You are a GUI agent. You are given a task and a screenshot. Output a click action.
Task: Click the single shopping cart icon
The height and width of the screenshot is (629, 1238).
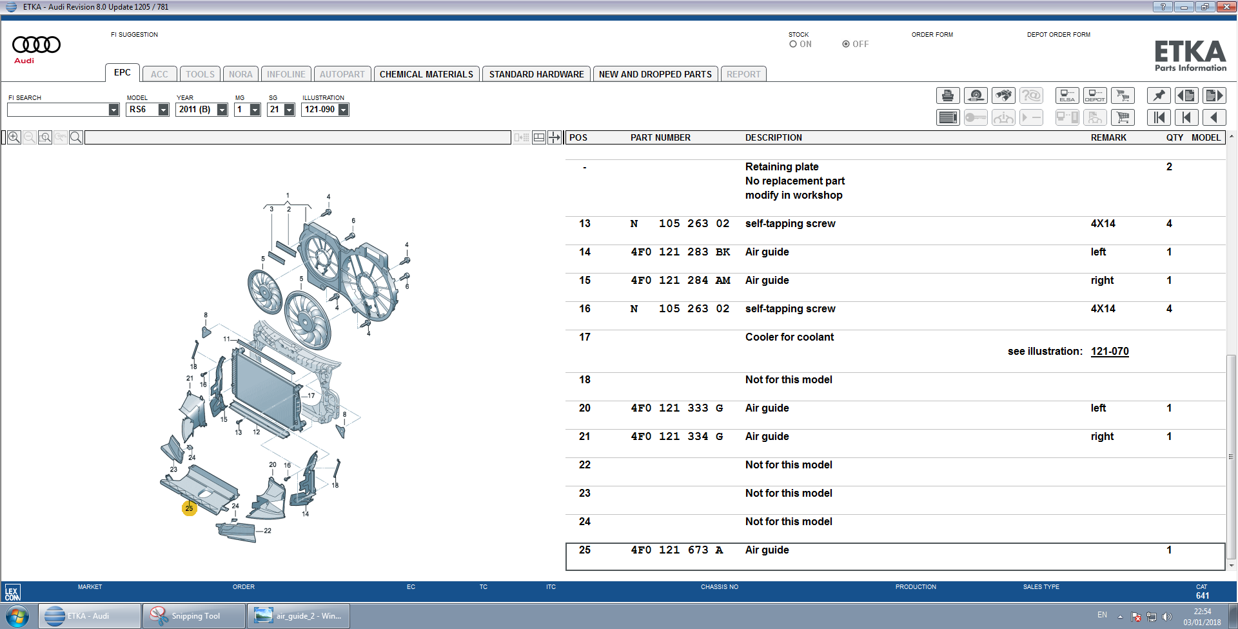click(1123, 117)
